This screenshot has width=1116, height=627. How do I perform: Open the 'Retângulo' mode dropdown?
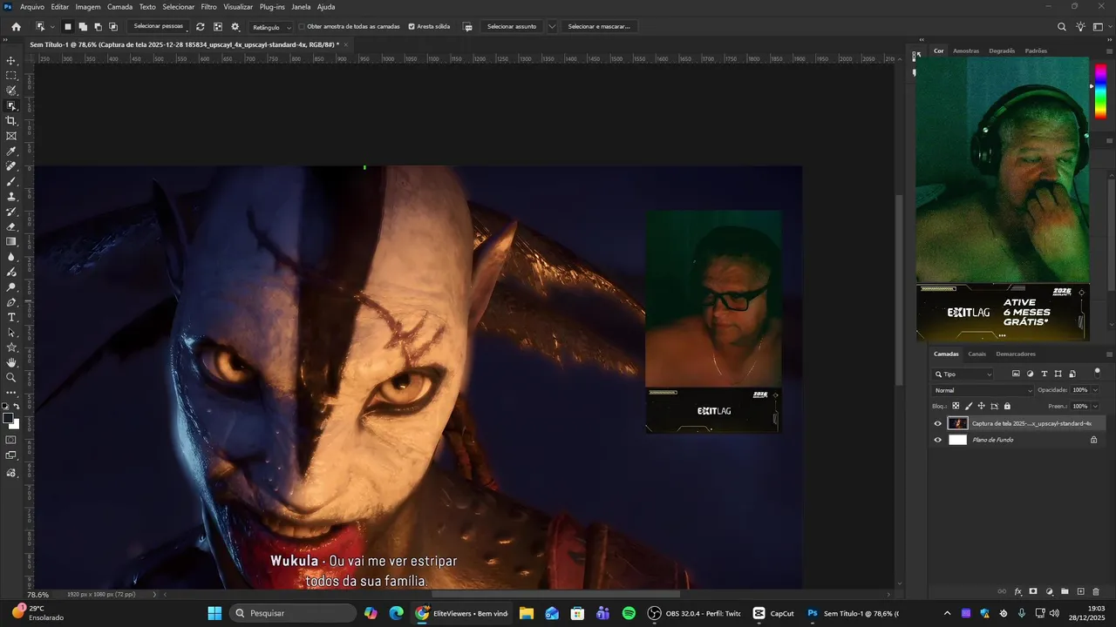pos(270,27)
